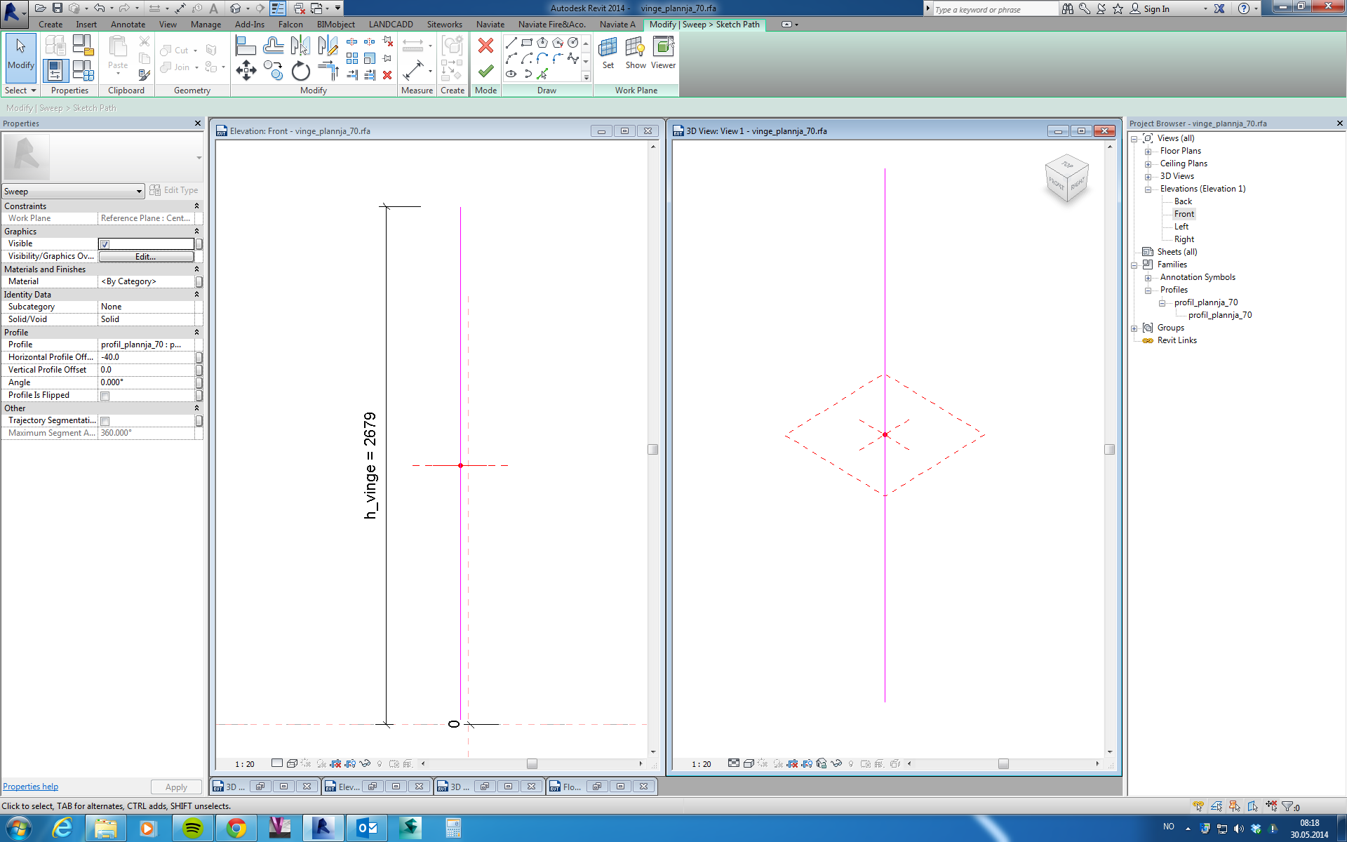Toggle the Visible checkbox
This screenshot has height=842, width=1347.
(105, 244)
